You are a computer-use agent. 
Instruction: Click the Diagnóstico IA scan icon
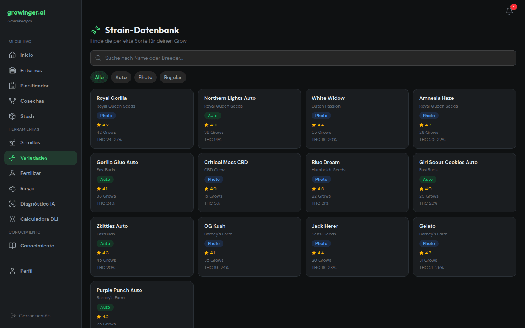point(12,204)
